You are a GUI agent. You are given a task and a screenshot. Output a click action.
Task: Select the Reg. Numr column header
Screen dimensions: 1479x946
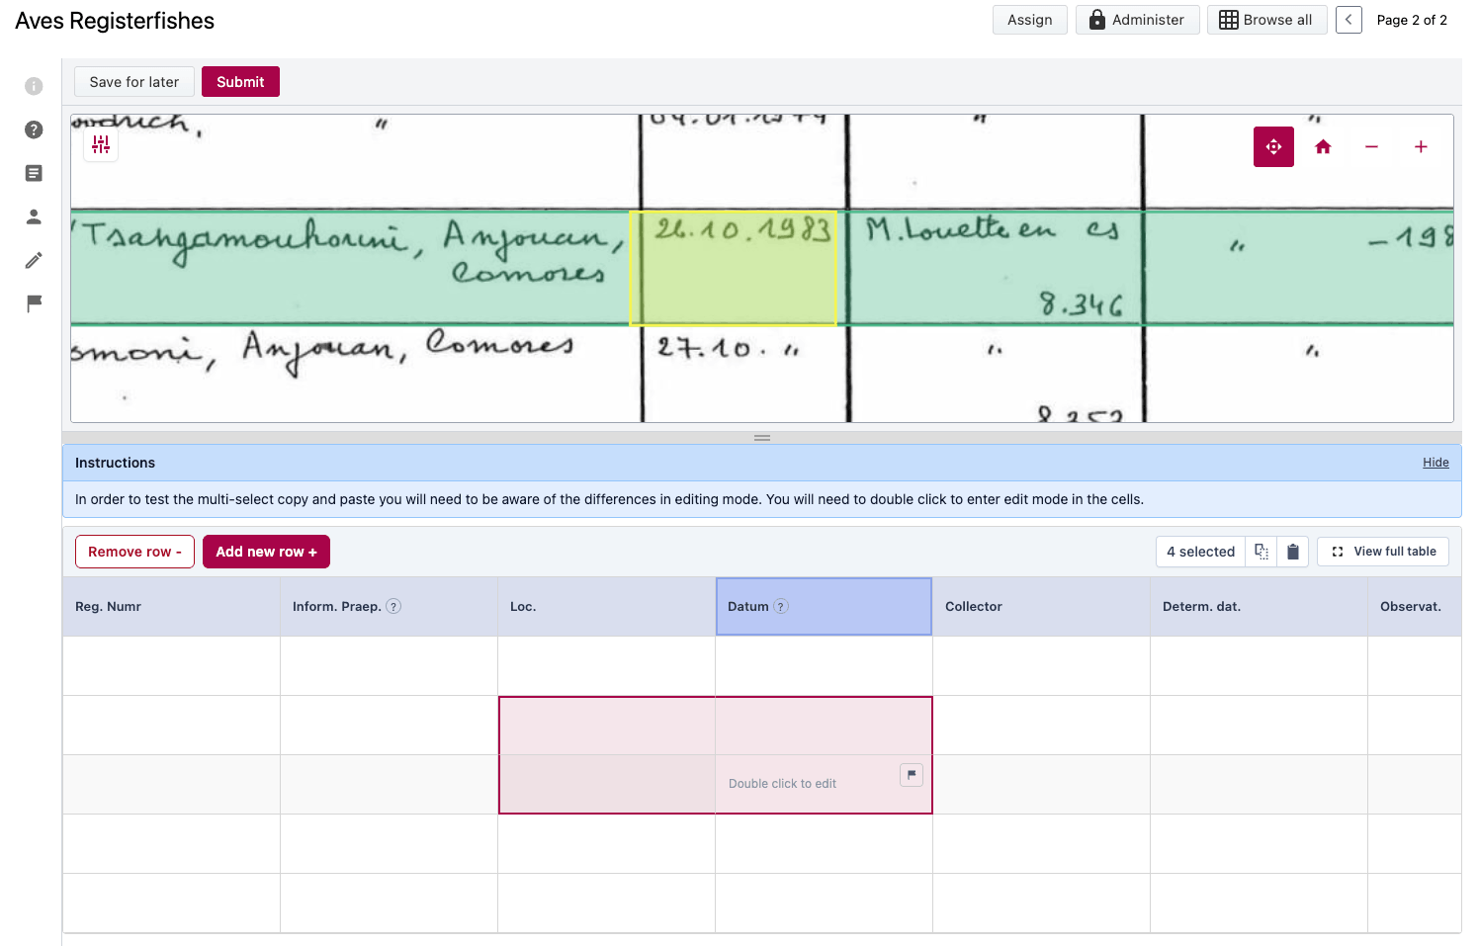[171, 606]
